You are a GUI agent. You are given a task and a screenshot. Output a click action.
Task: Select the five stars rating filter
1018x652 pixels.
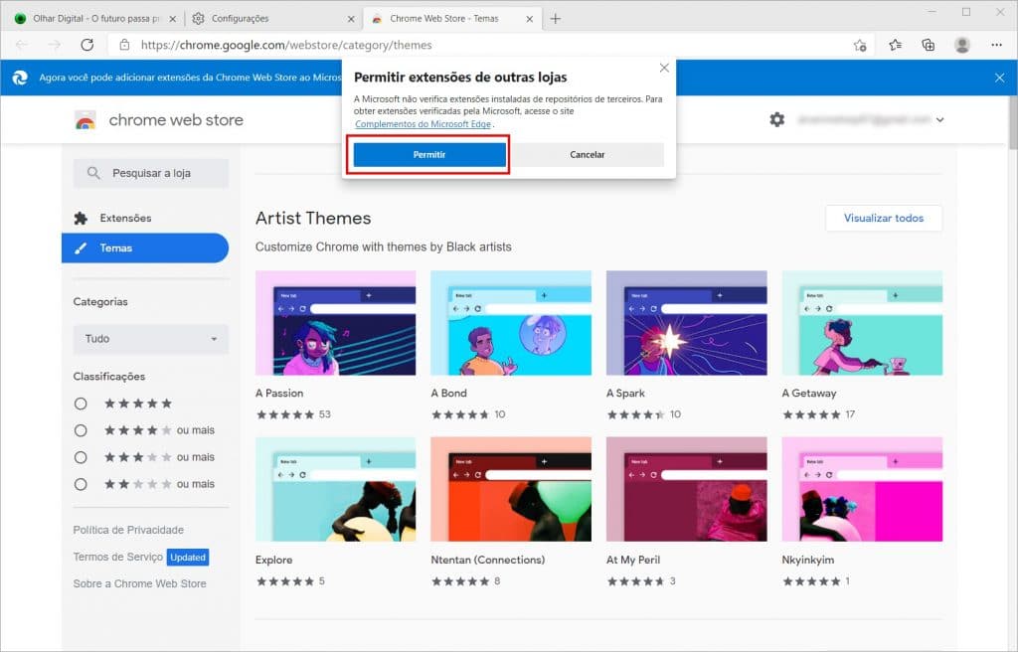[81, 404]
